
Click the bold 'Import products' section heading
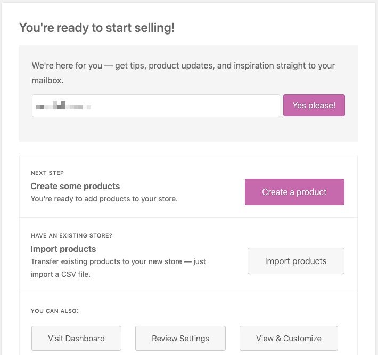[63, 249]
